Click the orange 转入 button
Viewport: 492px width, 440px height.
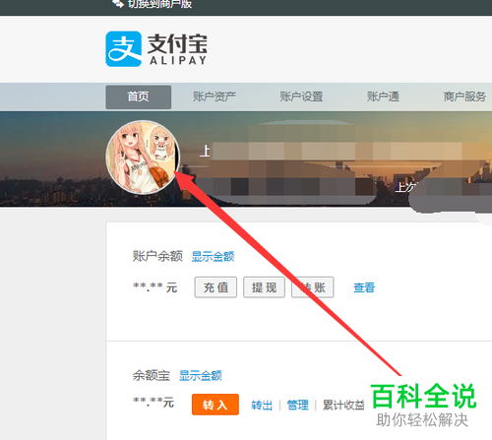pyautogui.click(x=215, y=405)
